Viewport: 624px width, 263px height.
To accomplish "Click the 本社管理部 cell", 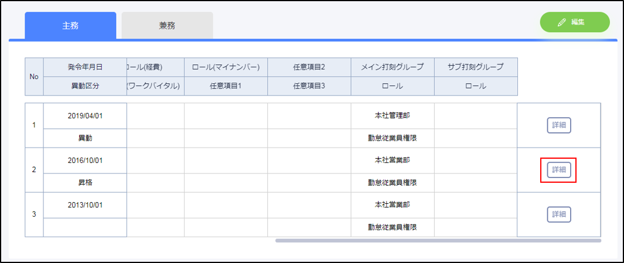I will [x=393, y=116].
